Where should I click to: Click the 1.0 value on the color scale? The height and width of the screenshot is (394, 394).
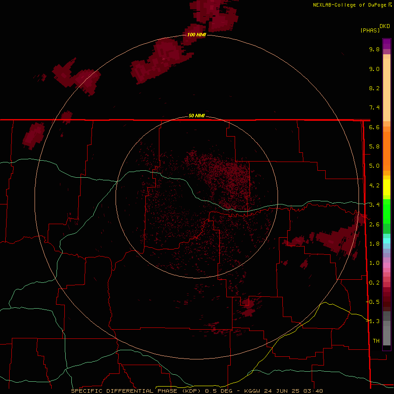[374, 263]
